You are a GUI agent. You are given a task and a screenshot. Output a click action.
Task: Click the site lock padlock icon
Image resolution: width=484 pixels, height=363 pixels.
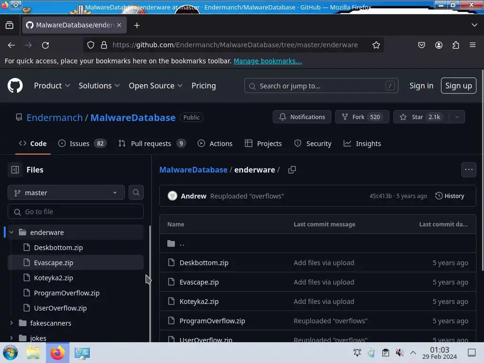[x=104, y=45]
